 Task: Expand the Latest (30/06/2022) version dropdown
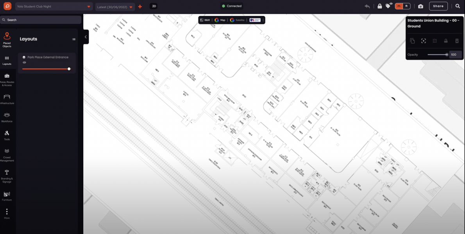pyautogui.click(x=115, y=7)
